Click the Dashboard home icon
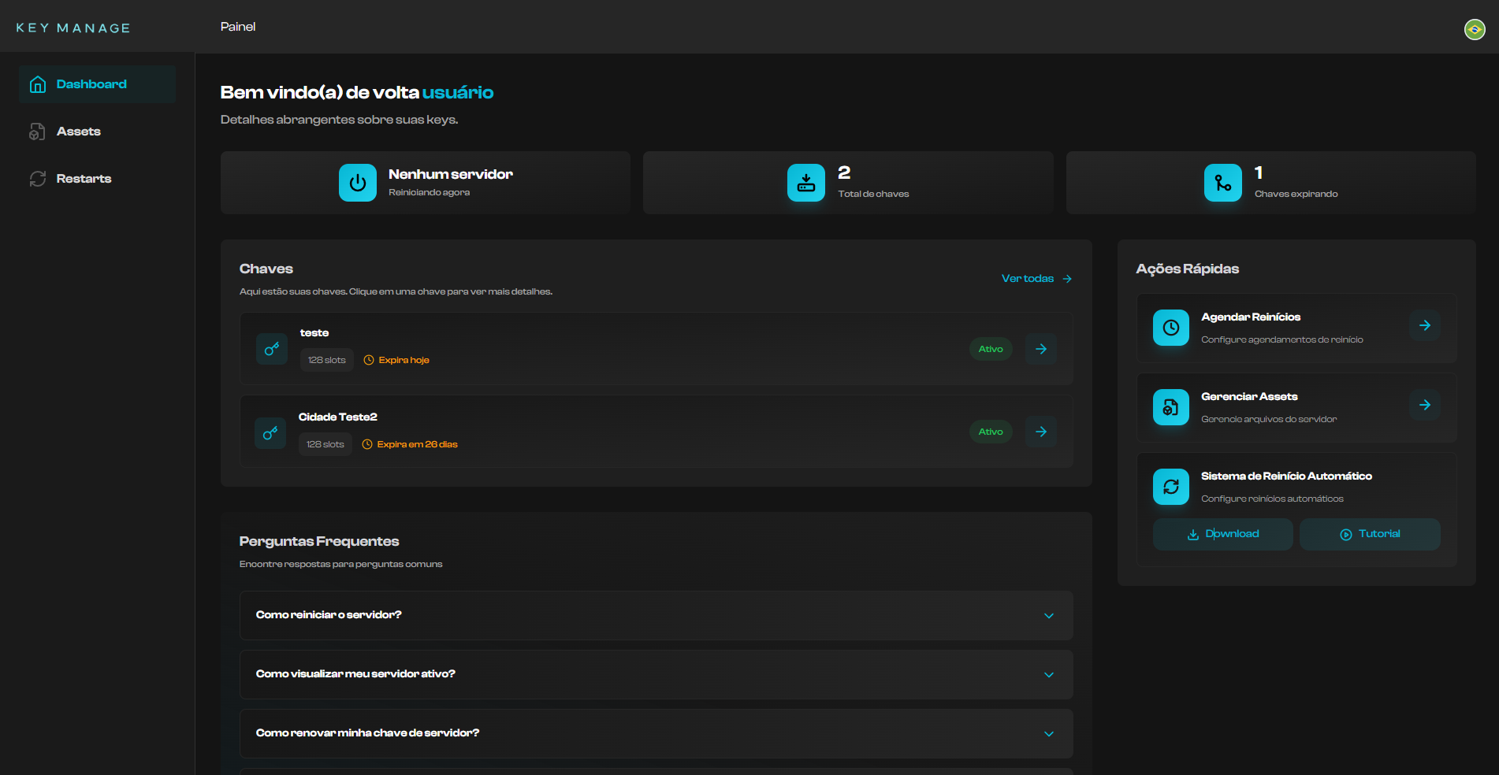1499x775 pixels. tap(38, 84)
